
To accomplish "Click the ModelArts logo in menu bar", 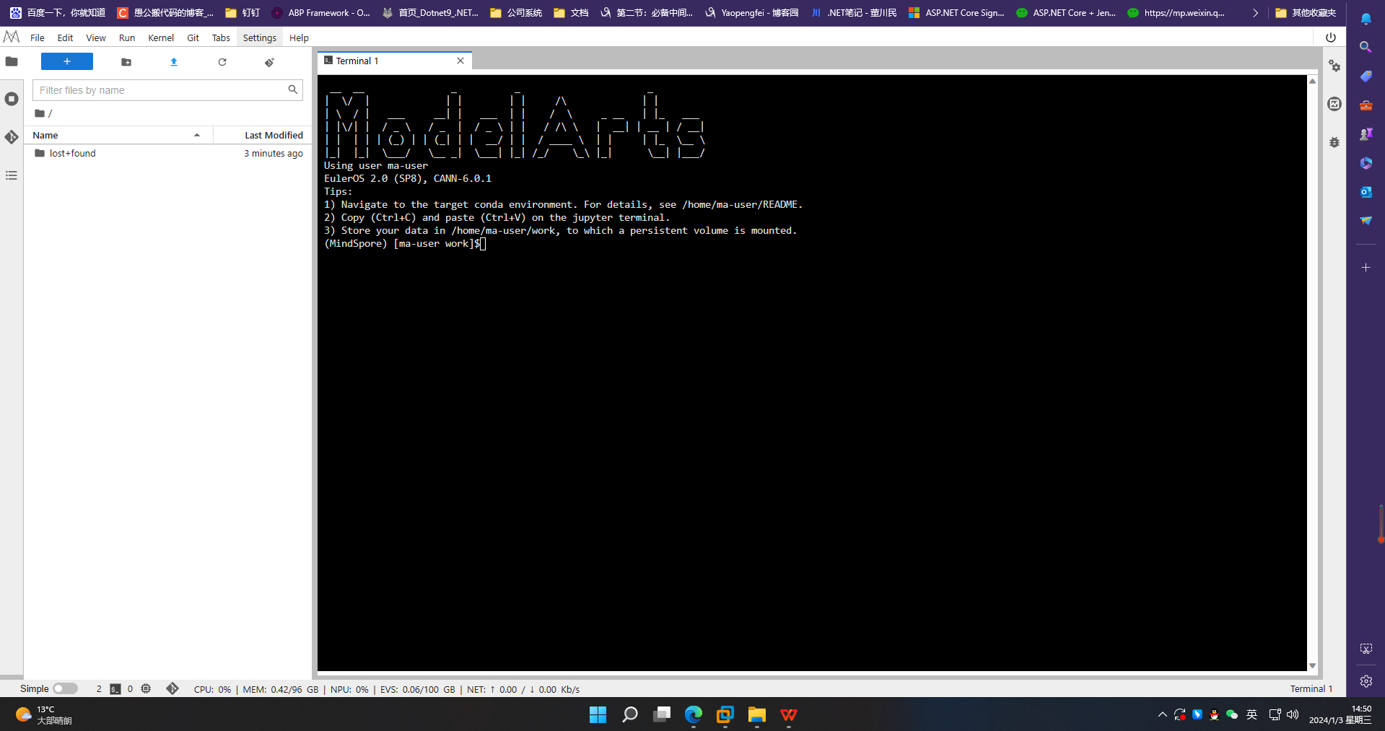I will tap(12, 37).
